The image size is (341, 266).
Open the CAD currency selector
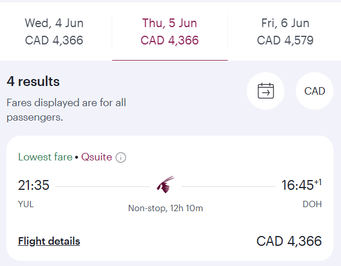point(314,91)
